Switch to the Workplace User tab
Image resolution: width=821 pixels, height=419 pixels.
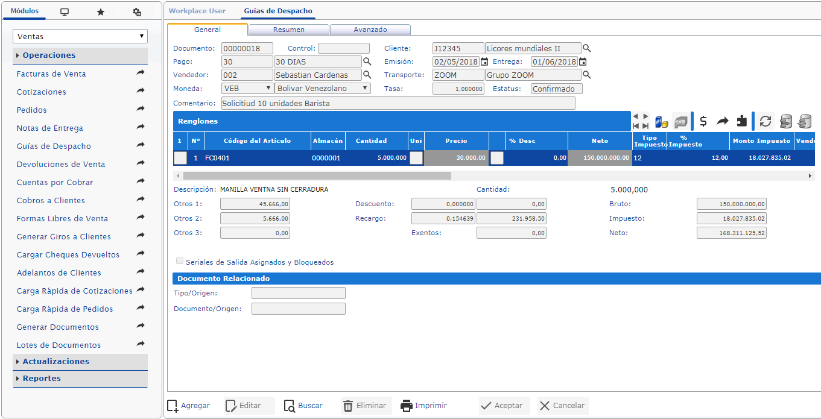click(197, 11)
